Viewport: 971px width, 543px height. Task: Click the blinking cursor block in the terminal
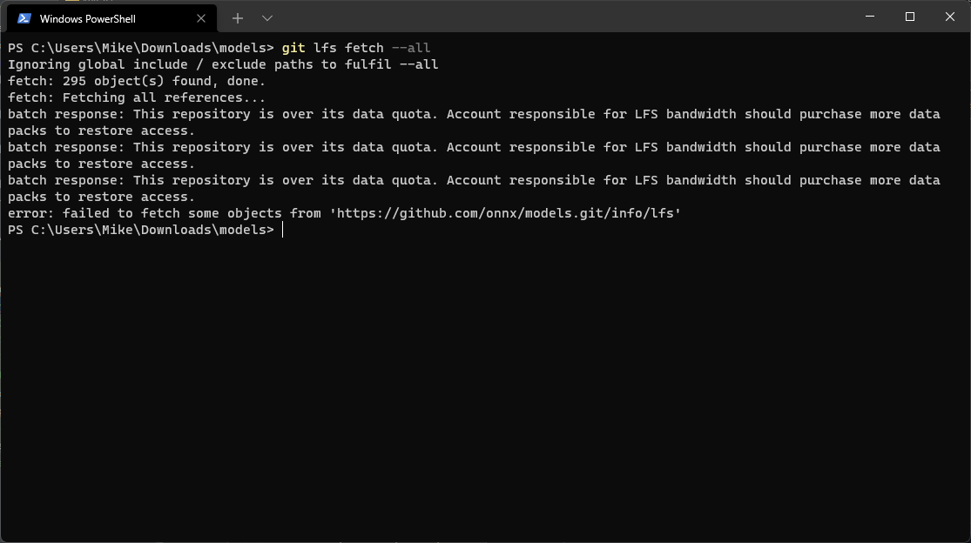coord(281,230)
